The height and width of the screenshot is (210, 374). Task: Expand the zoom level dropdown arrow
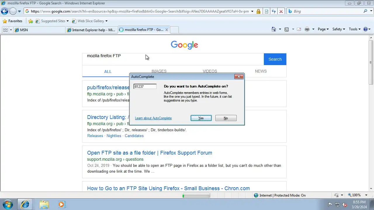point(366,195)
